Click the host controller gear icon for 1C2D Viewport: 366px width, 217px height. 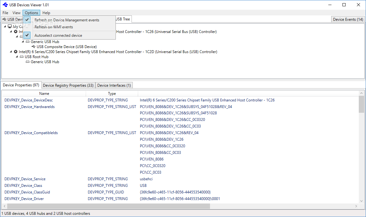pos(15,52)
